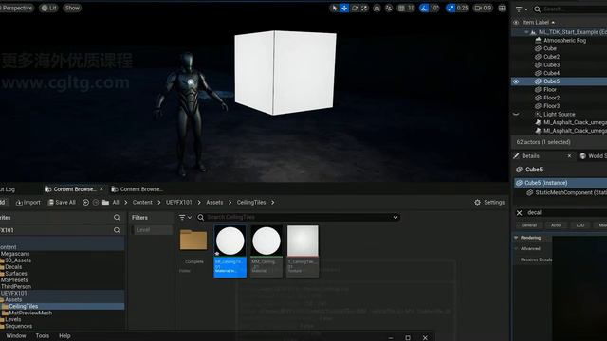This screenshot has height=341, width=607.
Task: Select the Megascans folder in tree
Action: click(x=15, y=254)
